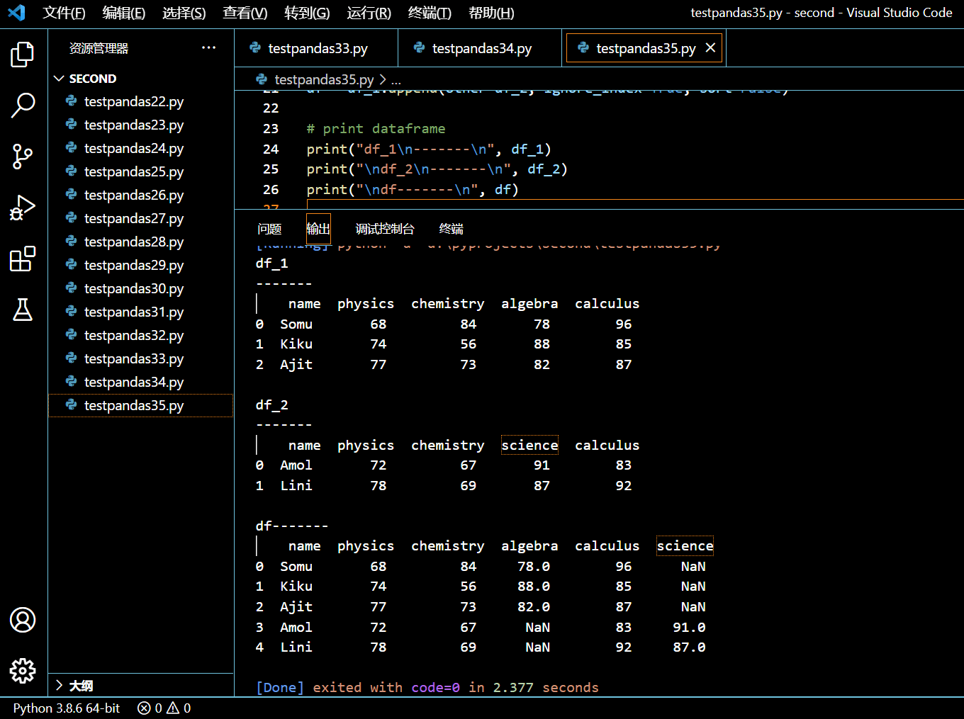Click code line print df_2 statement
Viewport: 964px width, 719px height.
(x=437, y=169)
